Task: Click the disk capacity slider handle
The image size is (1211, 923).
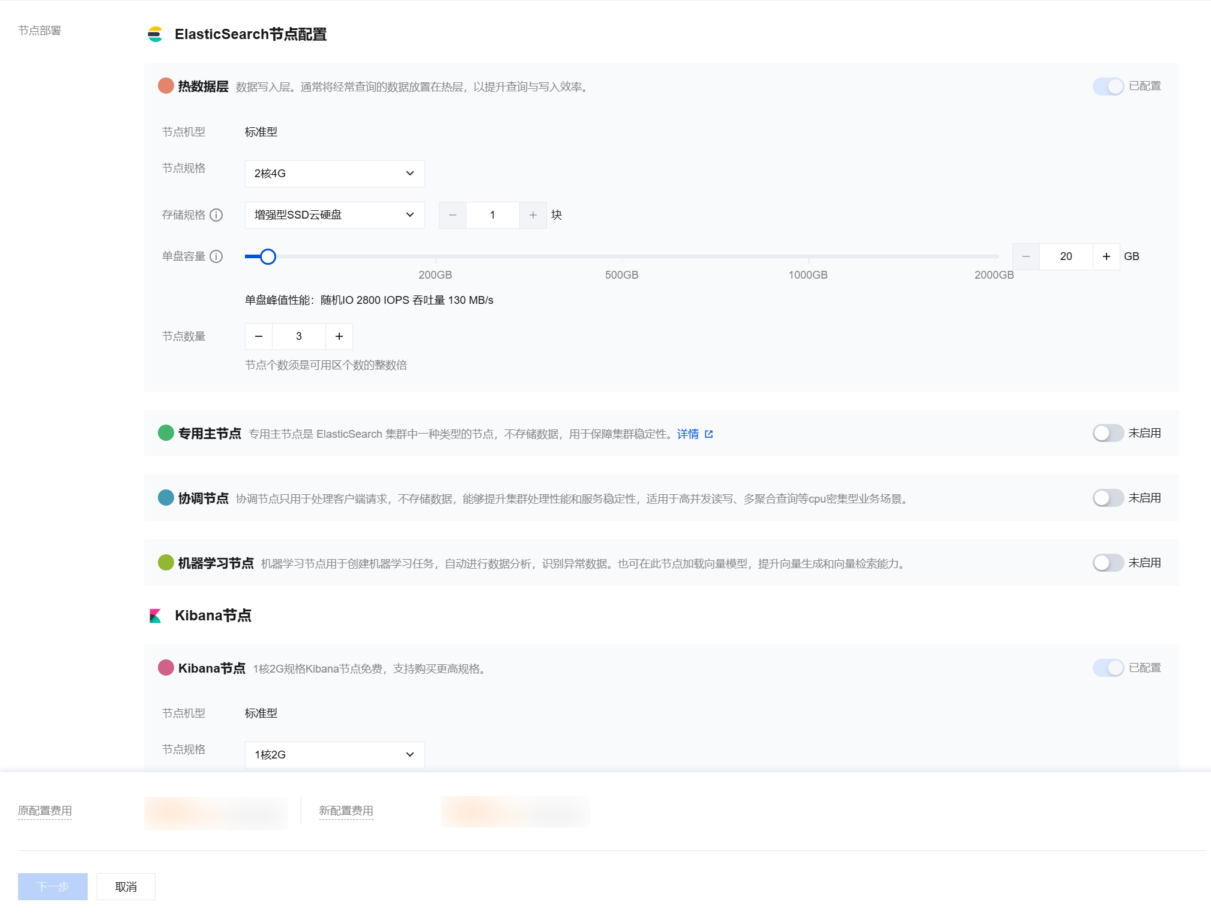Action: point(268,256)
